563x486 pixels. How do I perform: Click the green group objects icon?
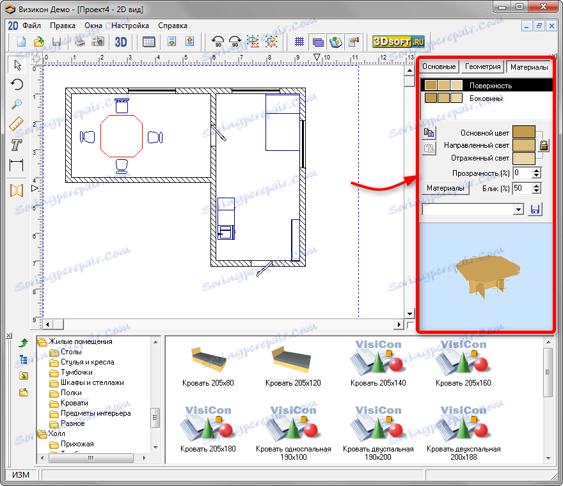coord(253,42)
